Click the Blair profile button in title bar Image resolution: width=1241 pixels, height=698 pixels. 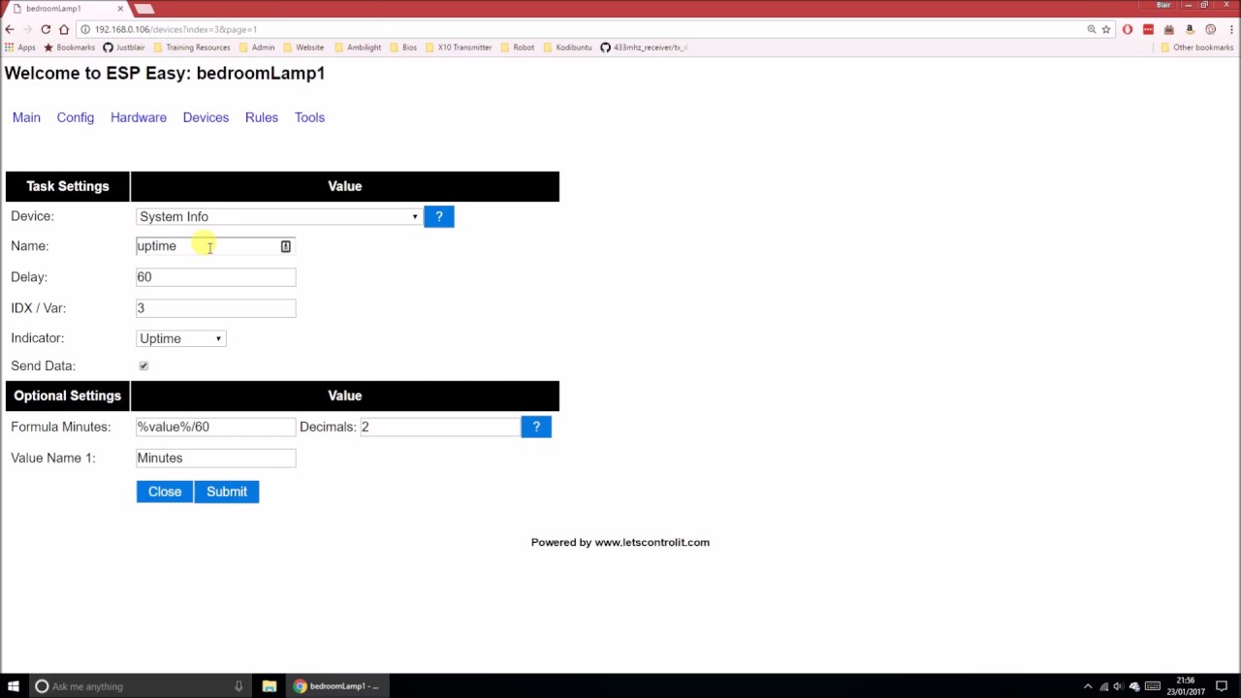click(x=1163, y=5)
